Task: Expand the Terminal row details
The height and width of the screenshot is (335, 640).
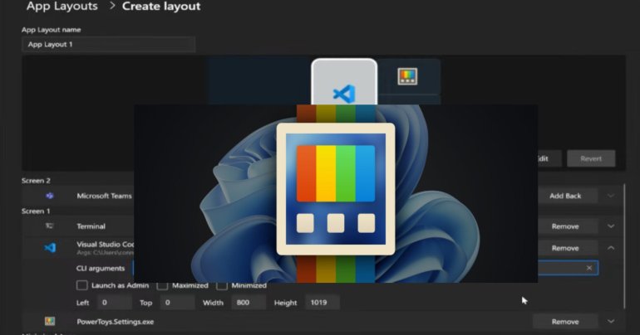Action: click(611, 226)
